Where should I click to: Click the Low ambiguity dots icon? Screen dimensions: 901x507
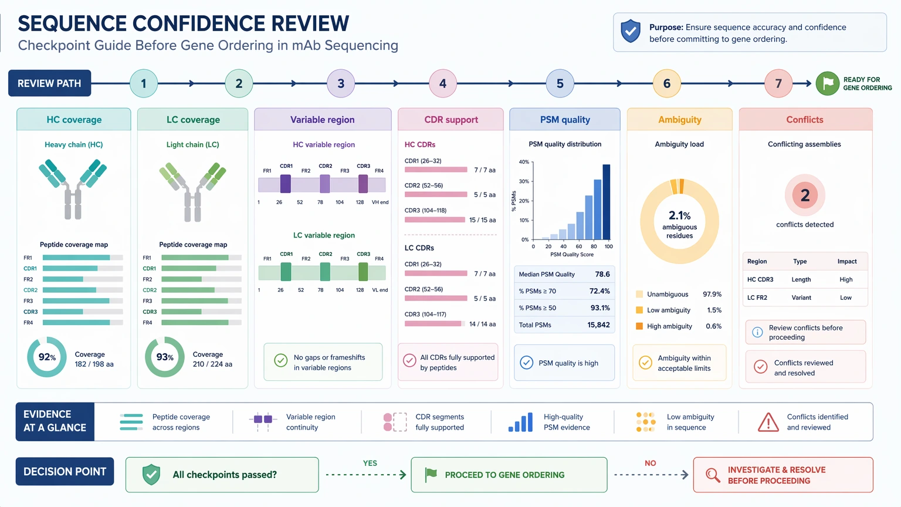646,422
